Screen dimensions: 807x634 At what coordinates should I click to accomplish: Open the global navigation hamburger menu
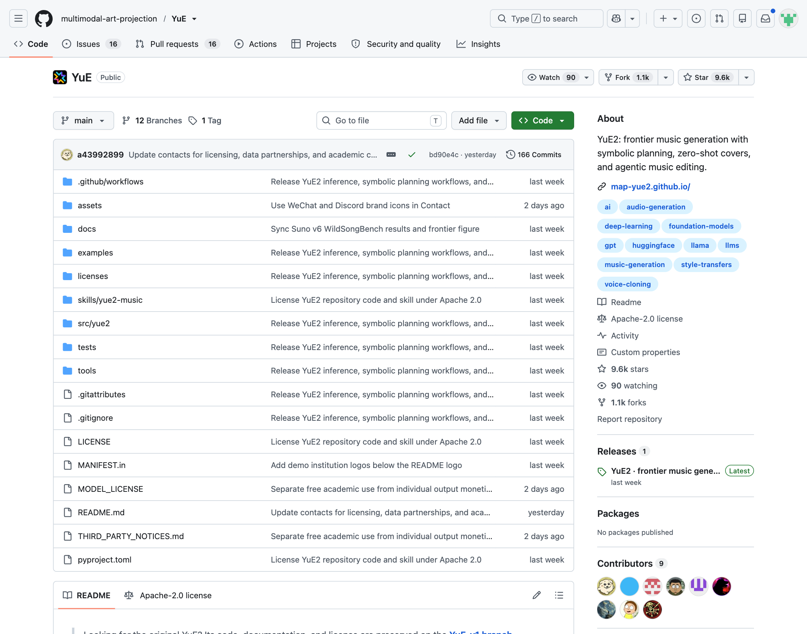(18, 18)
